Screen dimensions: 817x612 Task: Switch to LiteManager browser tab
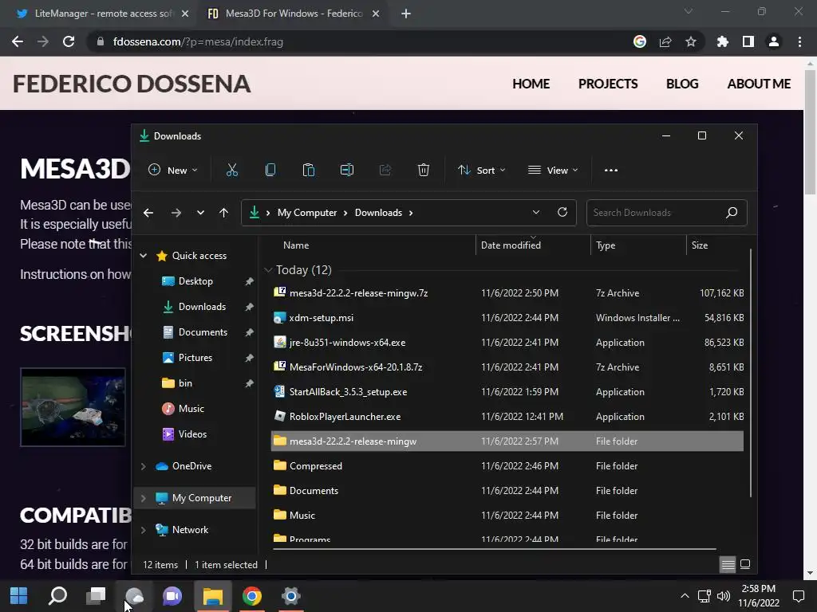[103, 14]
